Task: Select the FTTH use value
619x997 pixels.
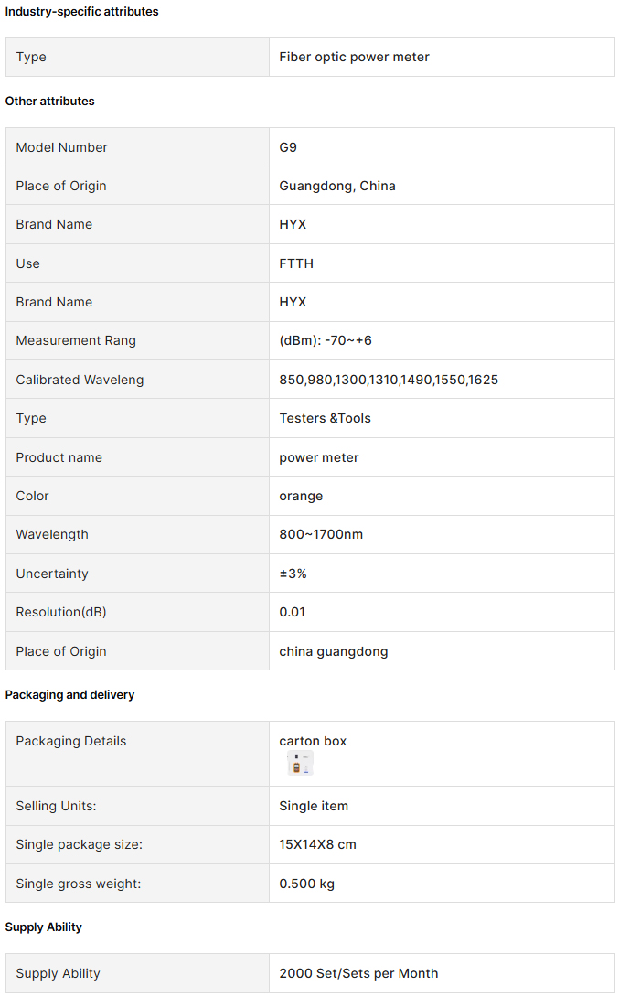Action: [x=296, y=263]
